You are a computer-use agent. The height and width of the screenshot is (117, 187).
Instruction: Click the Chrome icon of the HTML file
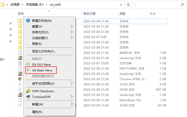(x=20, y=79)
